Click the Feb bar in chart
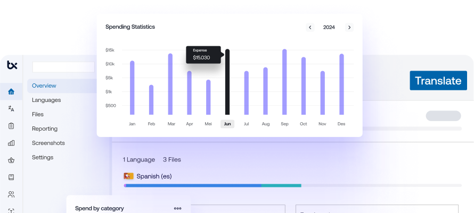This screenshot has width=474, height=213. [x=151, y=100]
